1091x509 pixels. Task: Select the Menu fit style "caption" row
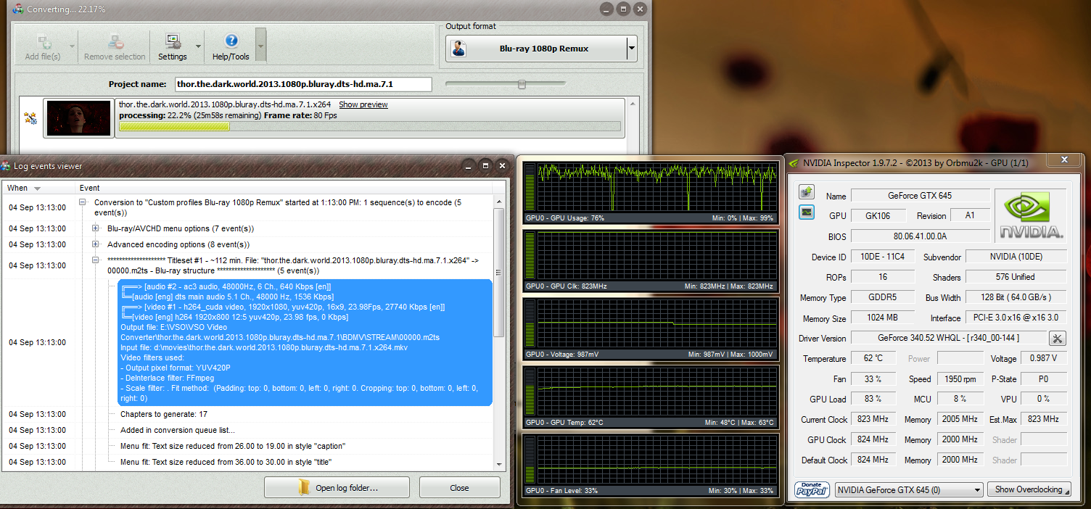pyautogui.click(x=233, y=447)
